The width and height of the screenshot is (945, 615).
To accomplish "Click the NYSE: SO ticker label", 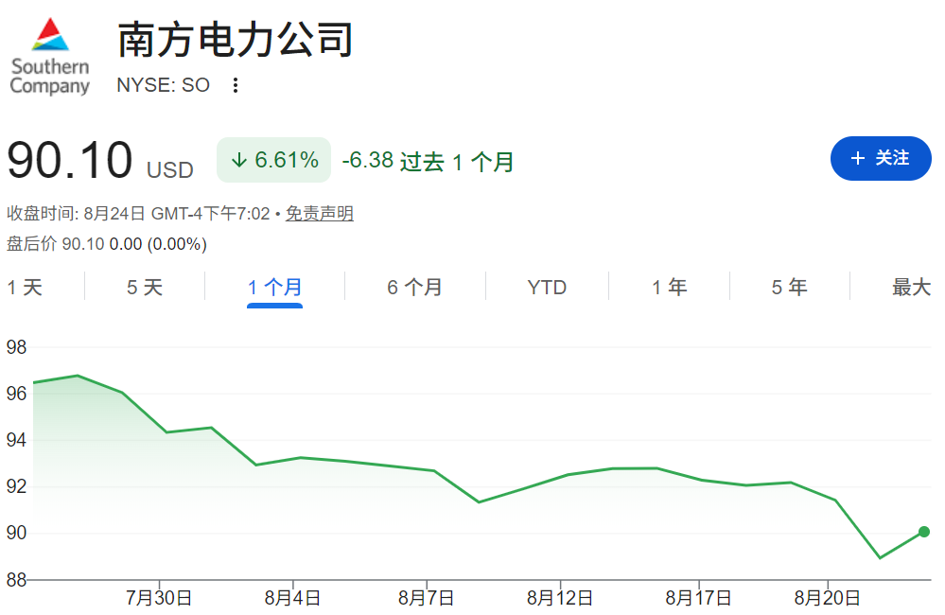I will [164, 85].
